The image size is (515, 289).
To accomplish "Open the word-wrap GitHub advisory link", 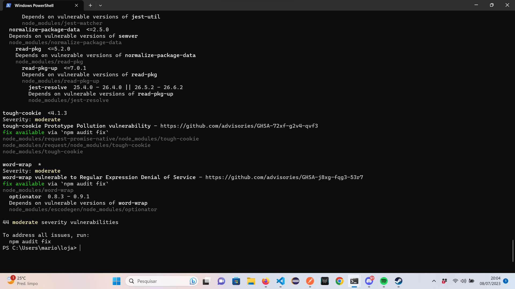I will point(284,177).
